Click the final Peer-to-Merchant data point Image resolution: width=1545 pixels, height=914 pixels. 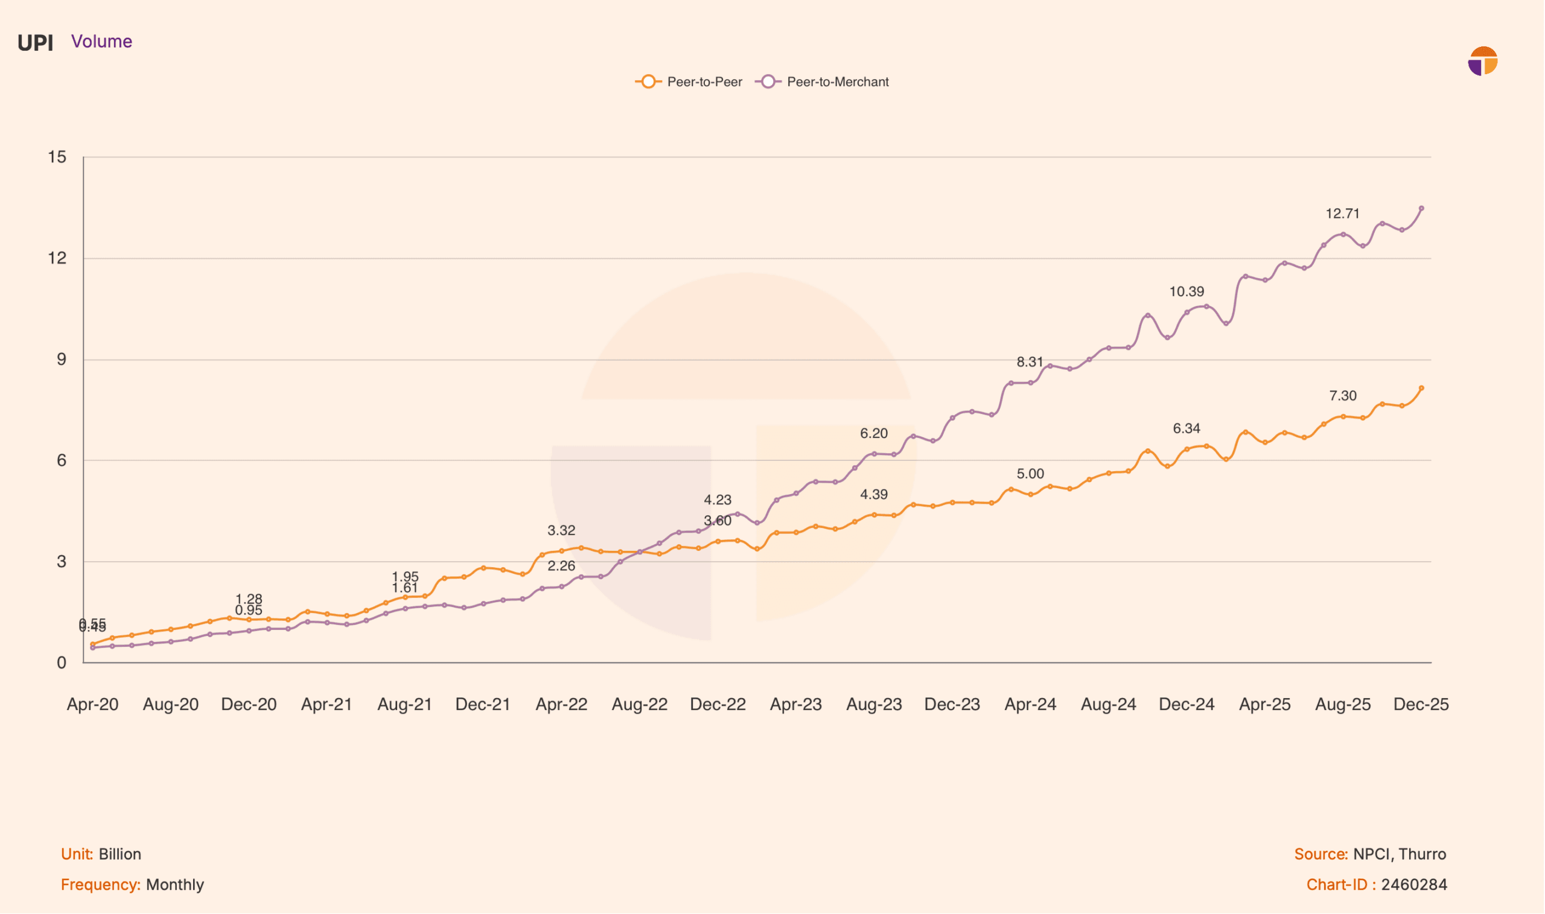1421,209
